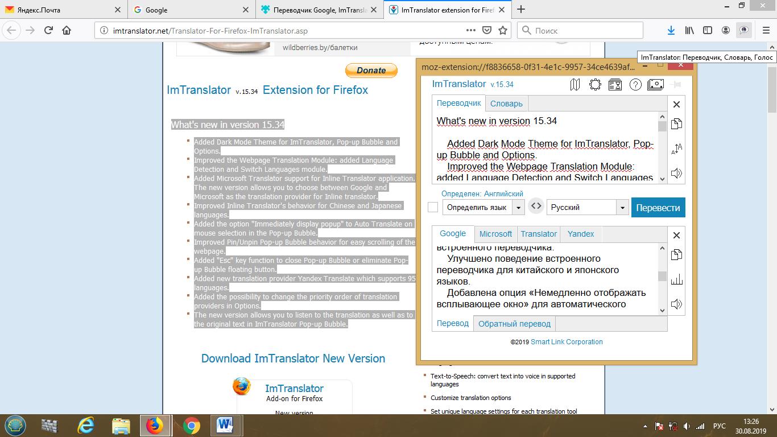Click the 'Поиск' search field
This screenshot has height=437, width=777.
[580, 30]
